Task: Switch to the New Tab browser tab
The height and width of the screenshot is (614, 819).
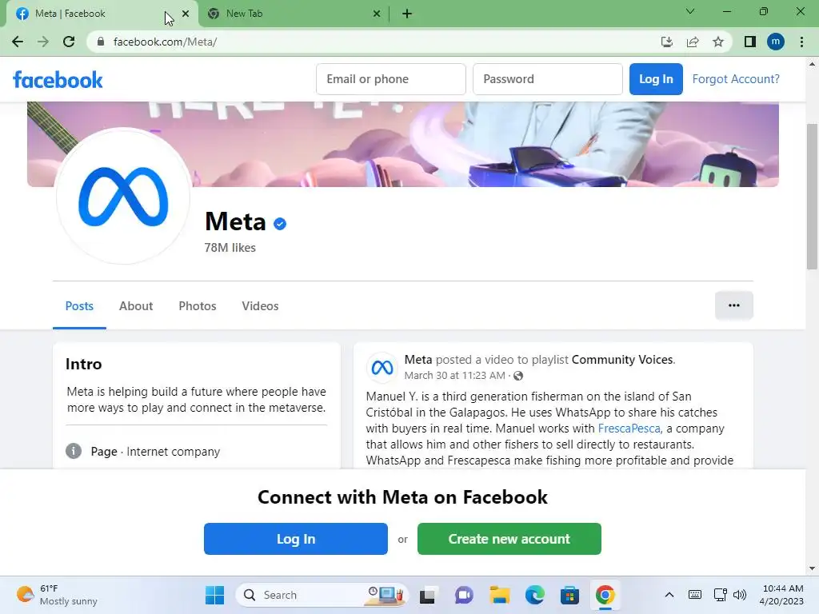Action: pyautogui.click(x=294, y=14)
